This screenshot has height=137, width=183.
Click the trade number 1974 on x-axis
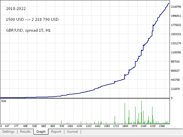tap(134, 126)
